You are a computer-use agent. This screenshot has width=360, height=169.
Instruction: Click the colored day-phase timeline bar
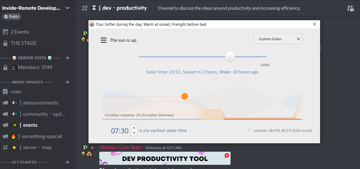[x=203, y=119]
